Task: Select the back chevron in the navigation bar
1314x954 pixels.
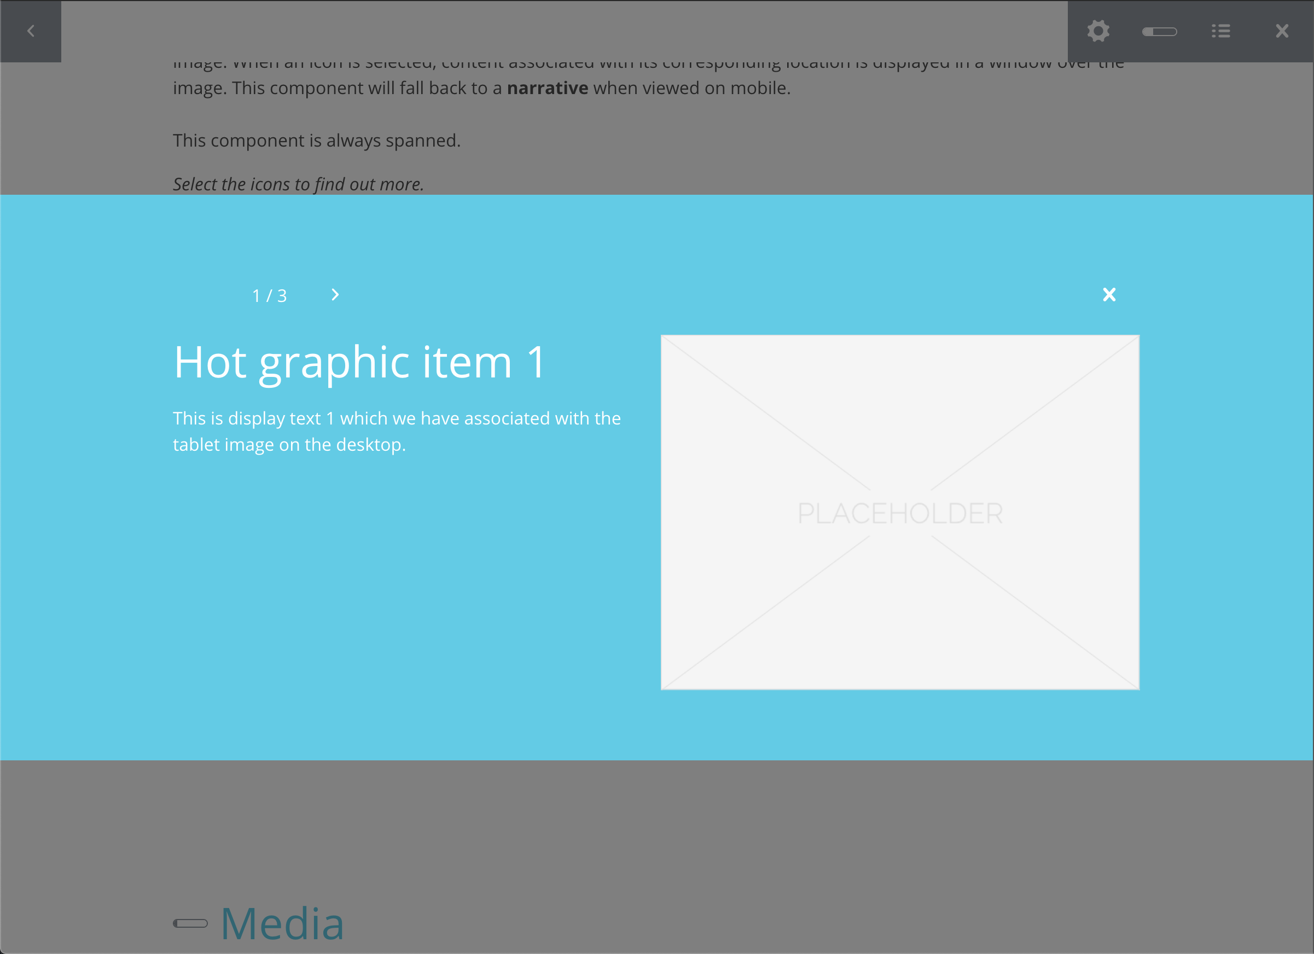Action: click(31, 31)
